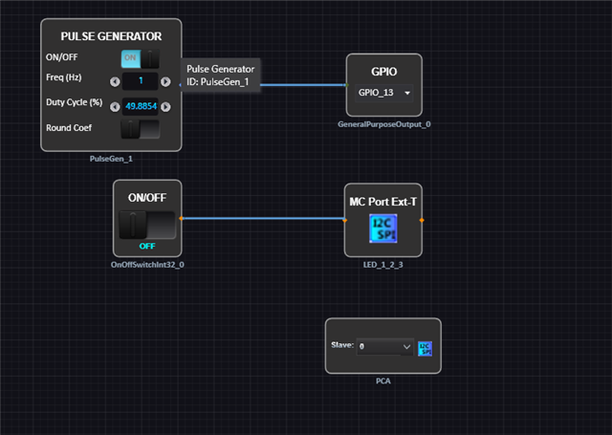Viewport: 612px width, 435px height.
Task: Click the PULSE GENERATOR title
Action: [111, 36]
